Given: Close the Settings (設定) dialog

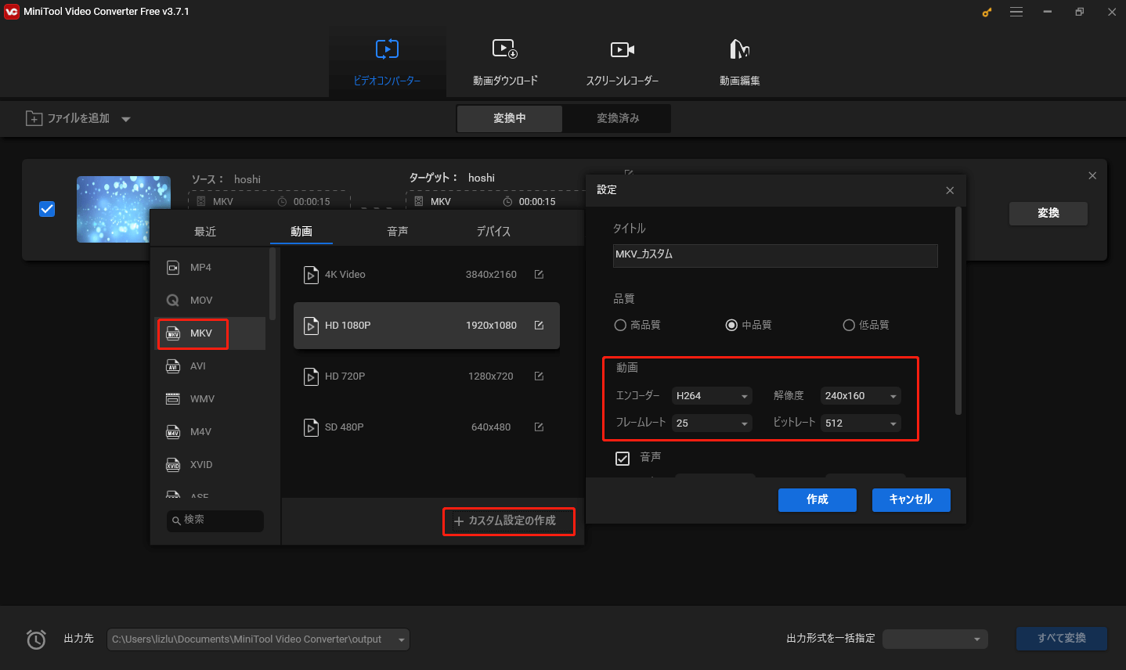Looking at the screenshot, I should pos(950,190).
